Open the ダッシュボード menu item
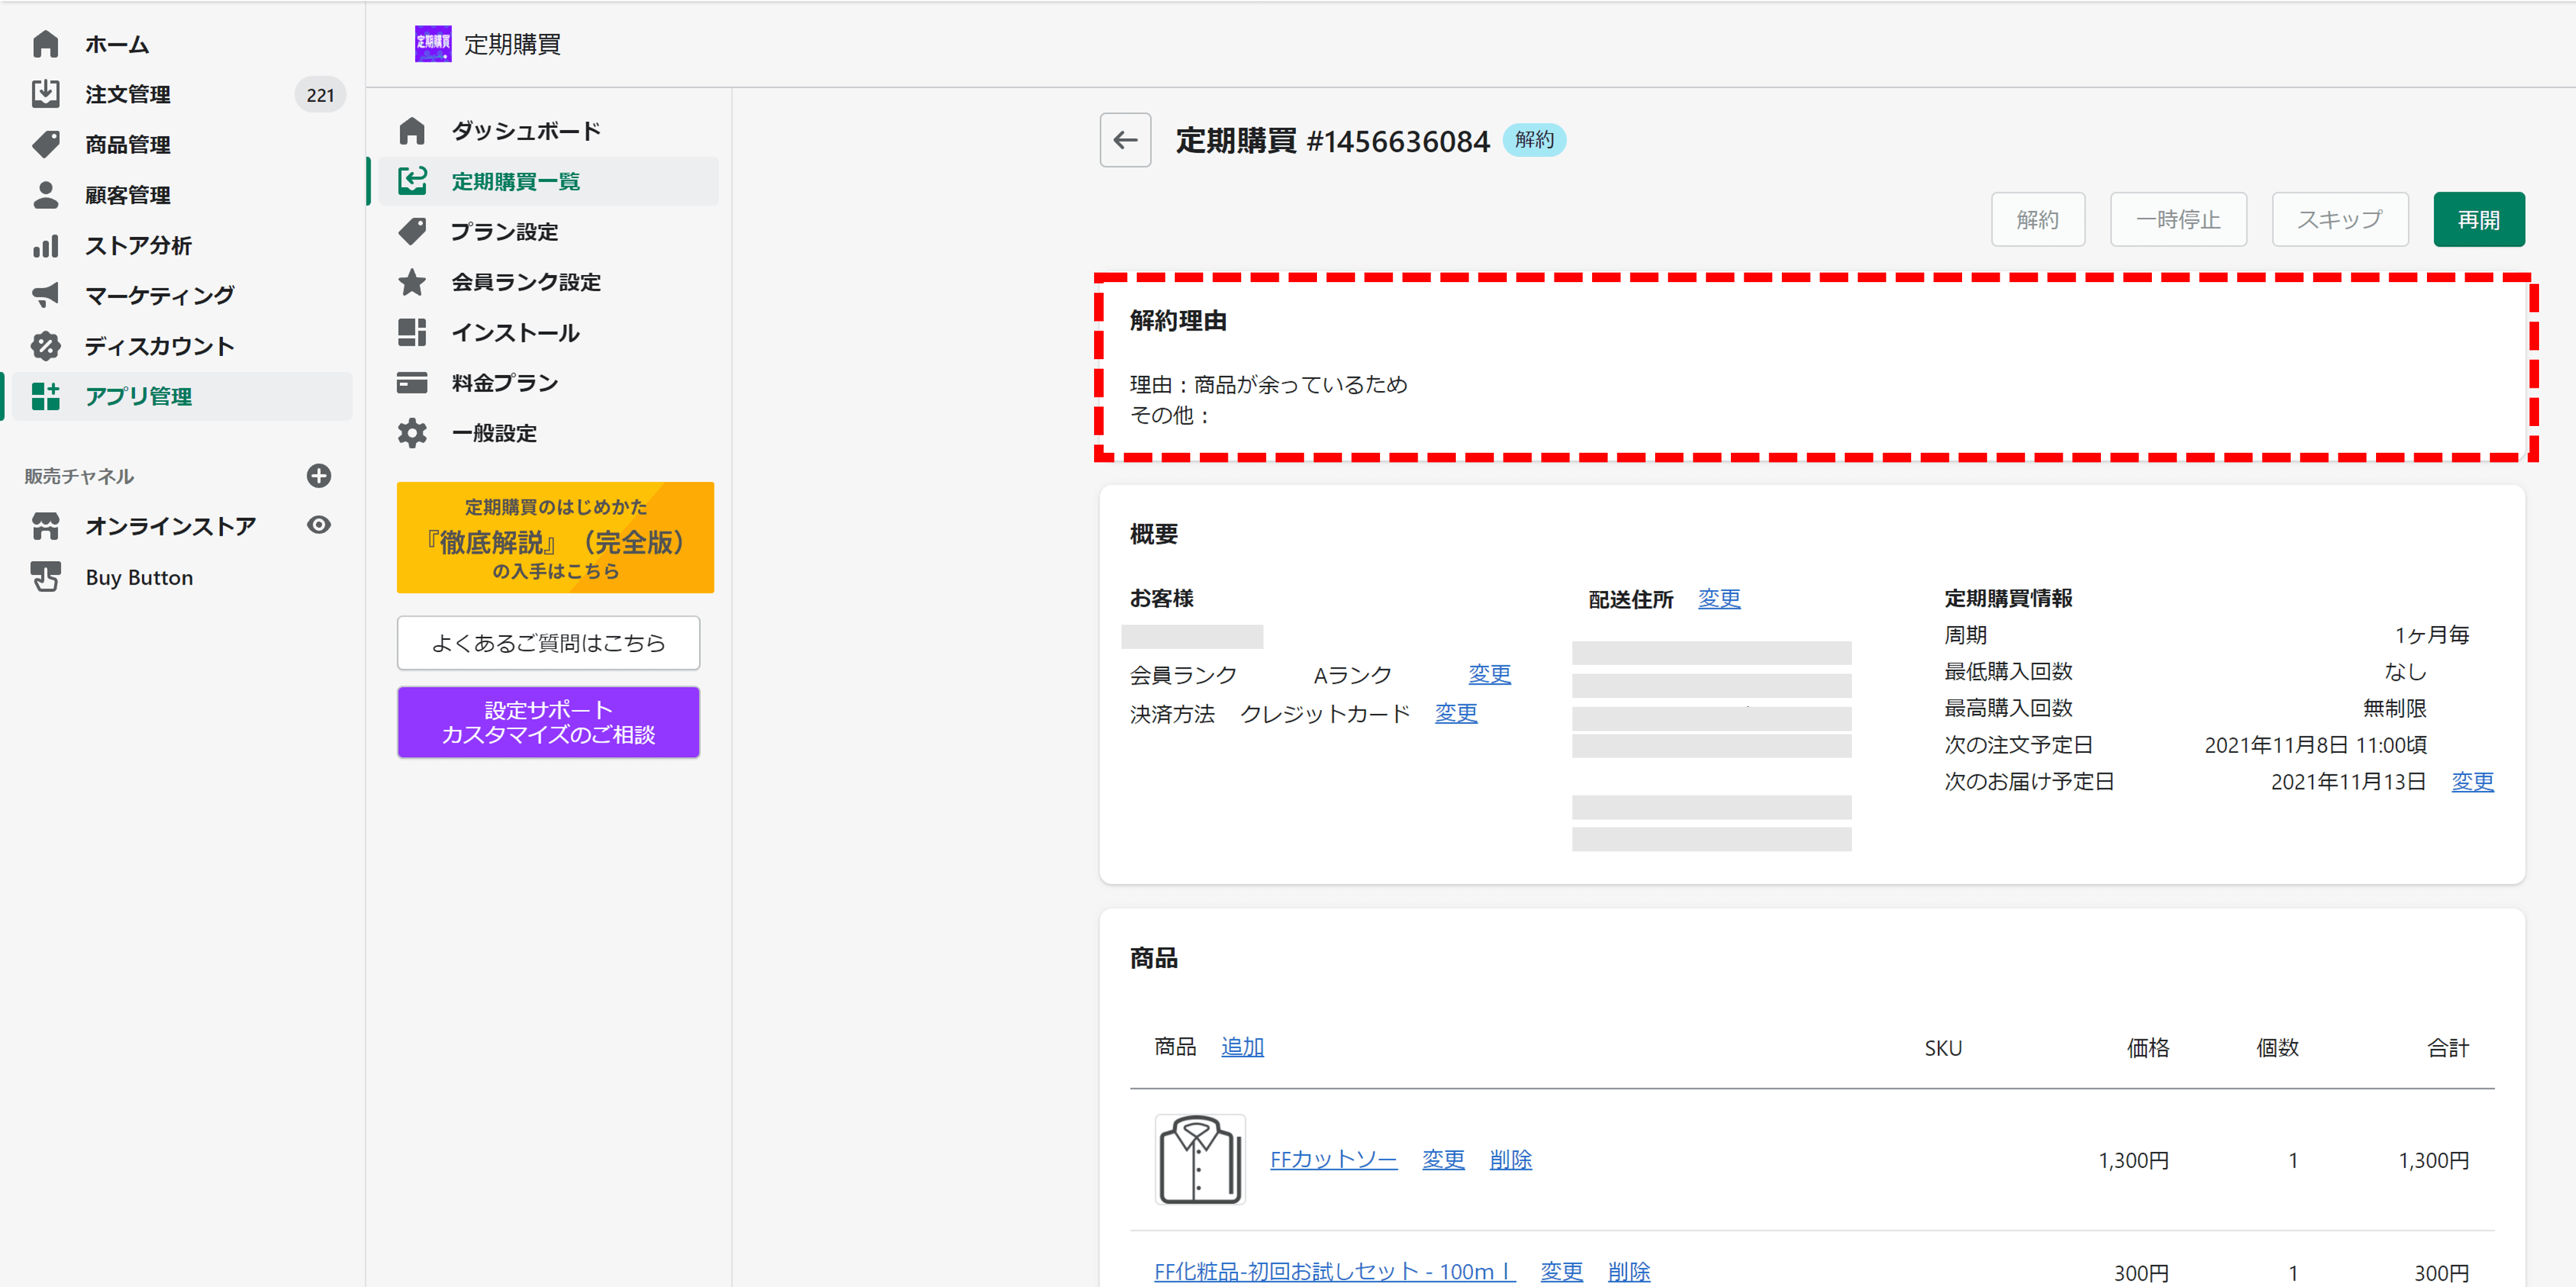Image resolution: width=2576 pixels, height=1287 pixels. point(525,131)
